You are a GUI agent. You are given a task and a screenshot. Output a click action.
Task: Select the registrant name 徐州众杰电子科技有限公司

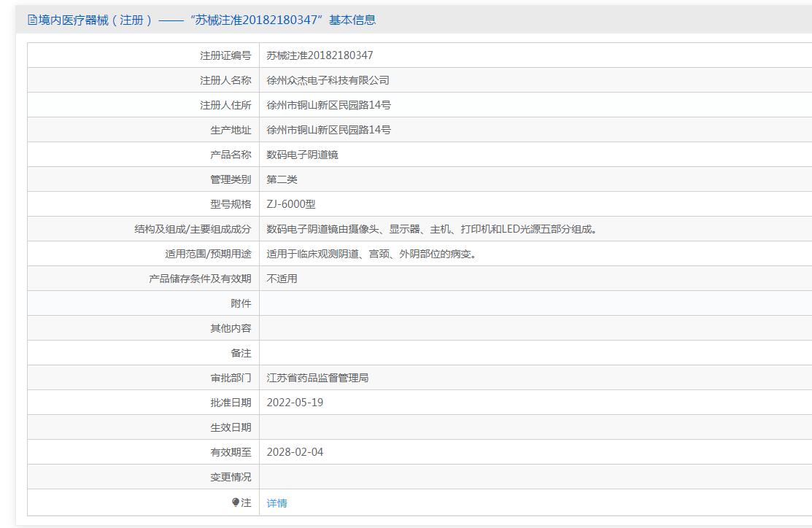tap(328, 80)
